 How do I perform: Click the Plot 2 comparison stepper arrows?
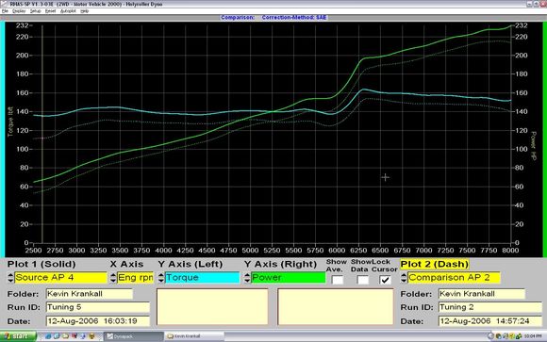(x=404, y=278)
